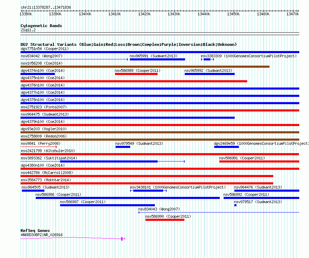
Task: Open nsv834043 (Wong2007) label
Action: pos(159,209)
